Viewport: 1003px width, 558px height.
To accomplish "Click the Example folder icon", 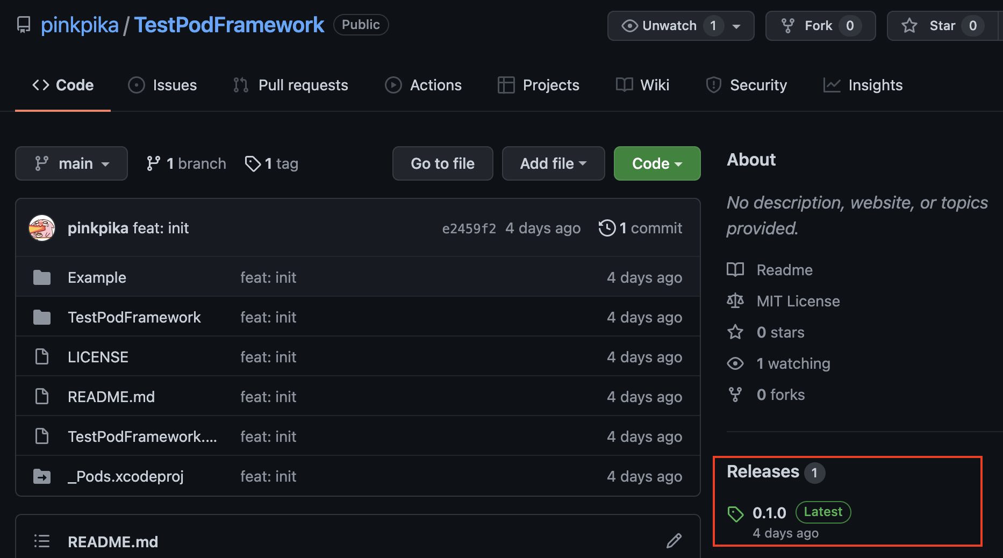I will 42,277.
